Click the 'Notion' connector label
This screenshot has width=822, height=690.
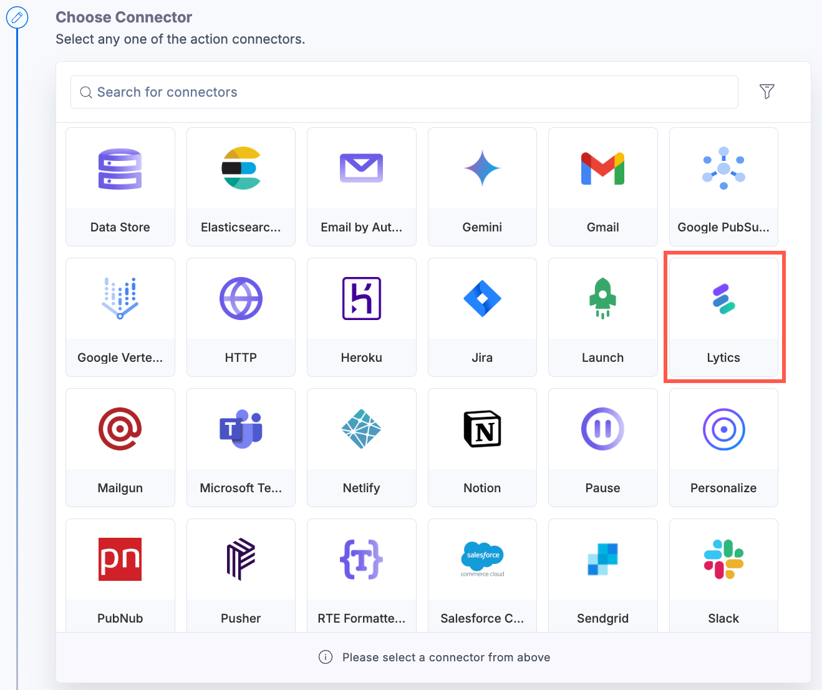pyautogui.click(x=482, y=488)
